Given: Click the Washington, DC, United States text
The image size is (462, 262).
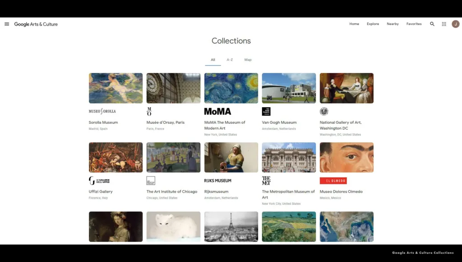Looking at the screenshot, I should (x=340, y=135).
